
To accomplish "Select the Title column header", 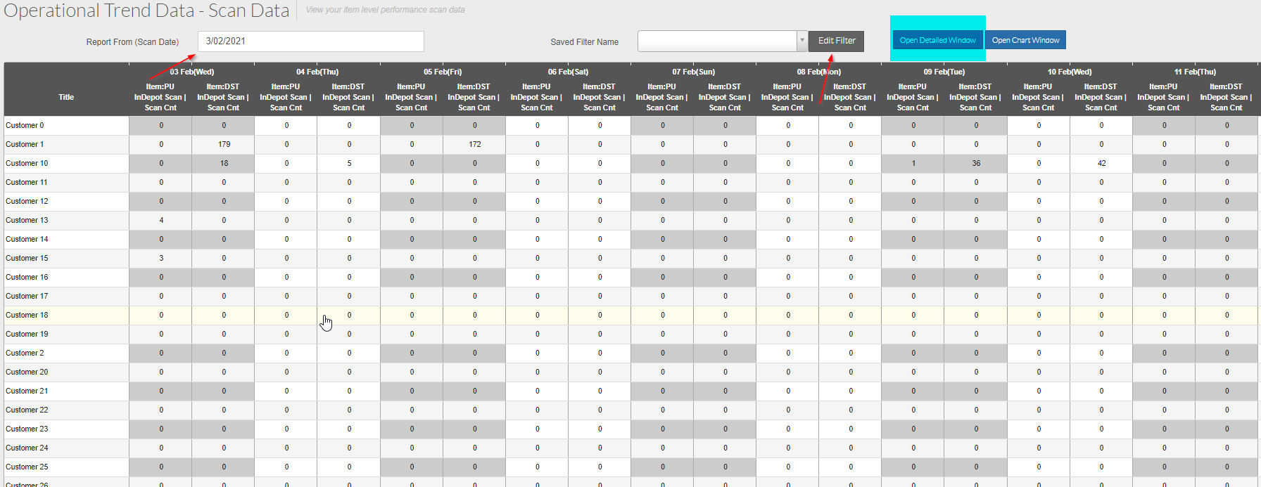I will (x=66, y=97).
